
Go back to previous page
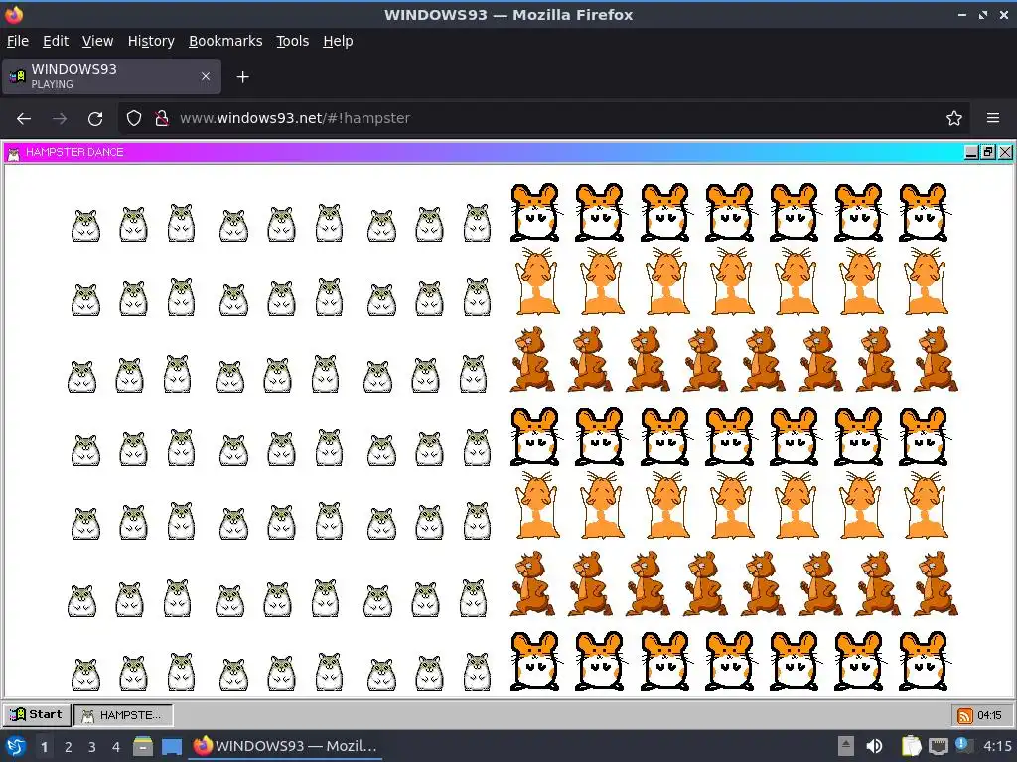[24, 119]
